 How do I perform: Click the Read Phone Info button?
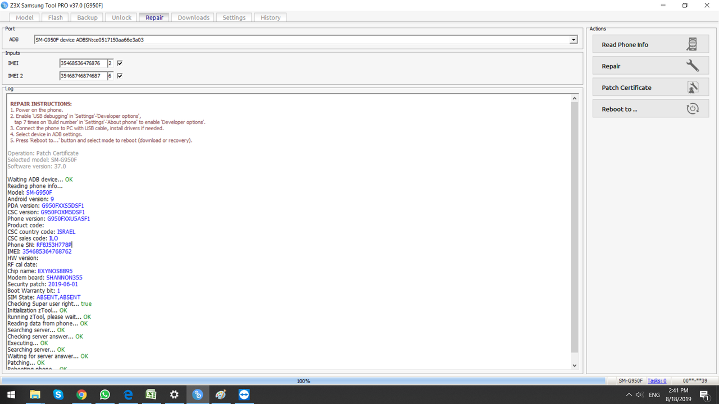coord(650,44)
